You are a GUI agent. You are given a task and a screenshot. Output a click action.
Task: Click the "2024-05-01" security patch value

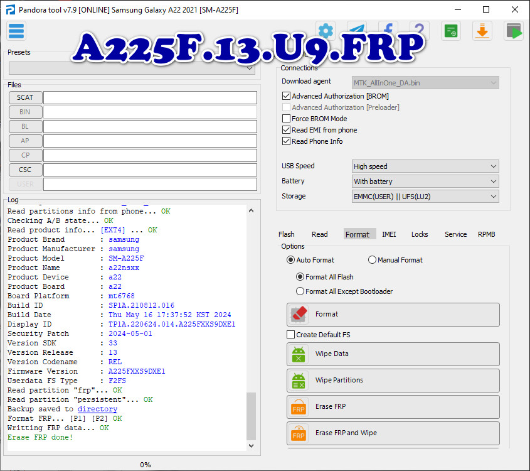point(130,333)
